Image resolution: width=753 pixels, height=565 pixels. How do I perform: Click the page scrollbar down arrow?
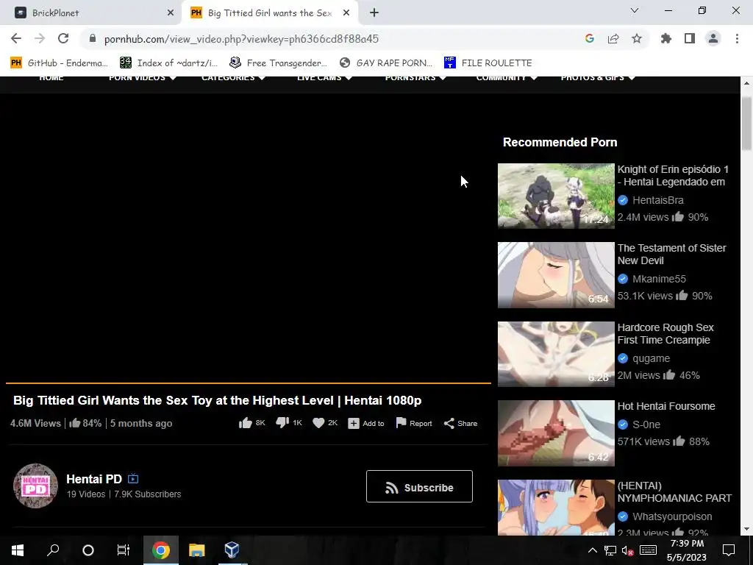coord(746,529)
